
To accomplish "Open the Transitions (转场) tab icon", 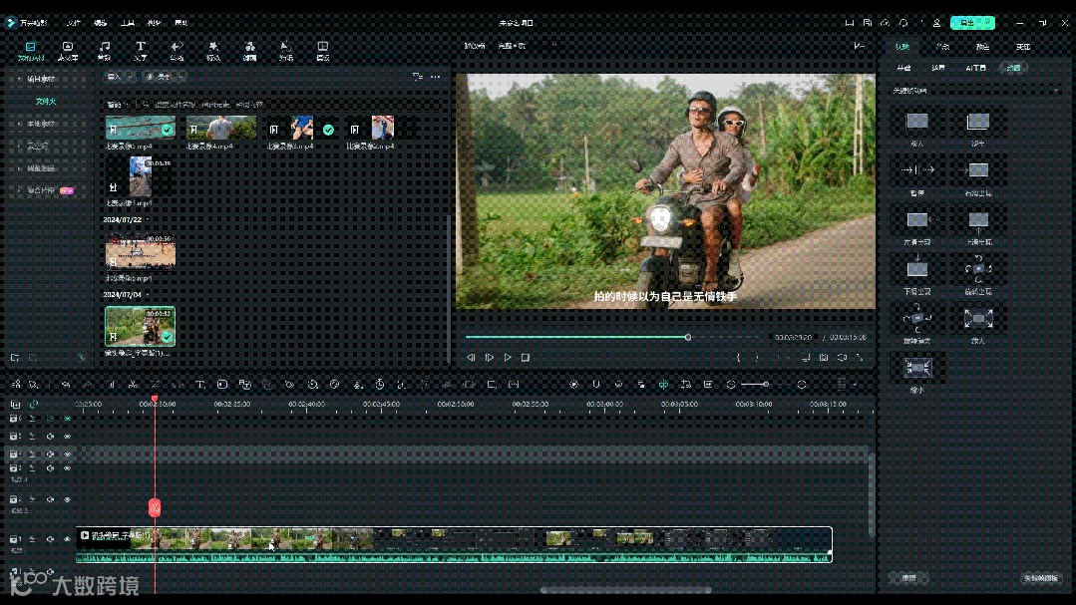I will (x=177, y=47).
